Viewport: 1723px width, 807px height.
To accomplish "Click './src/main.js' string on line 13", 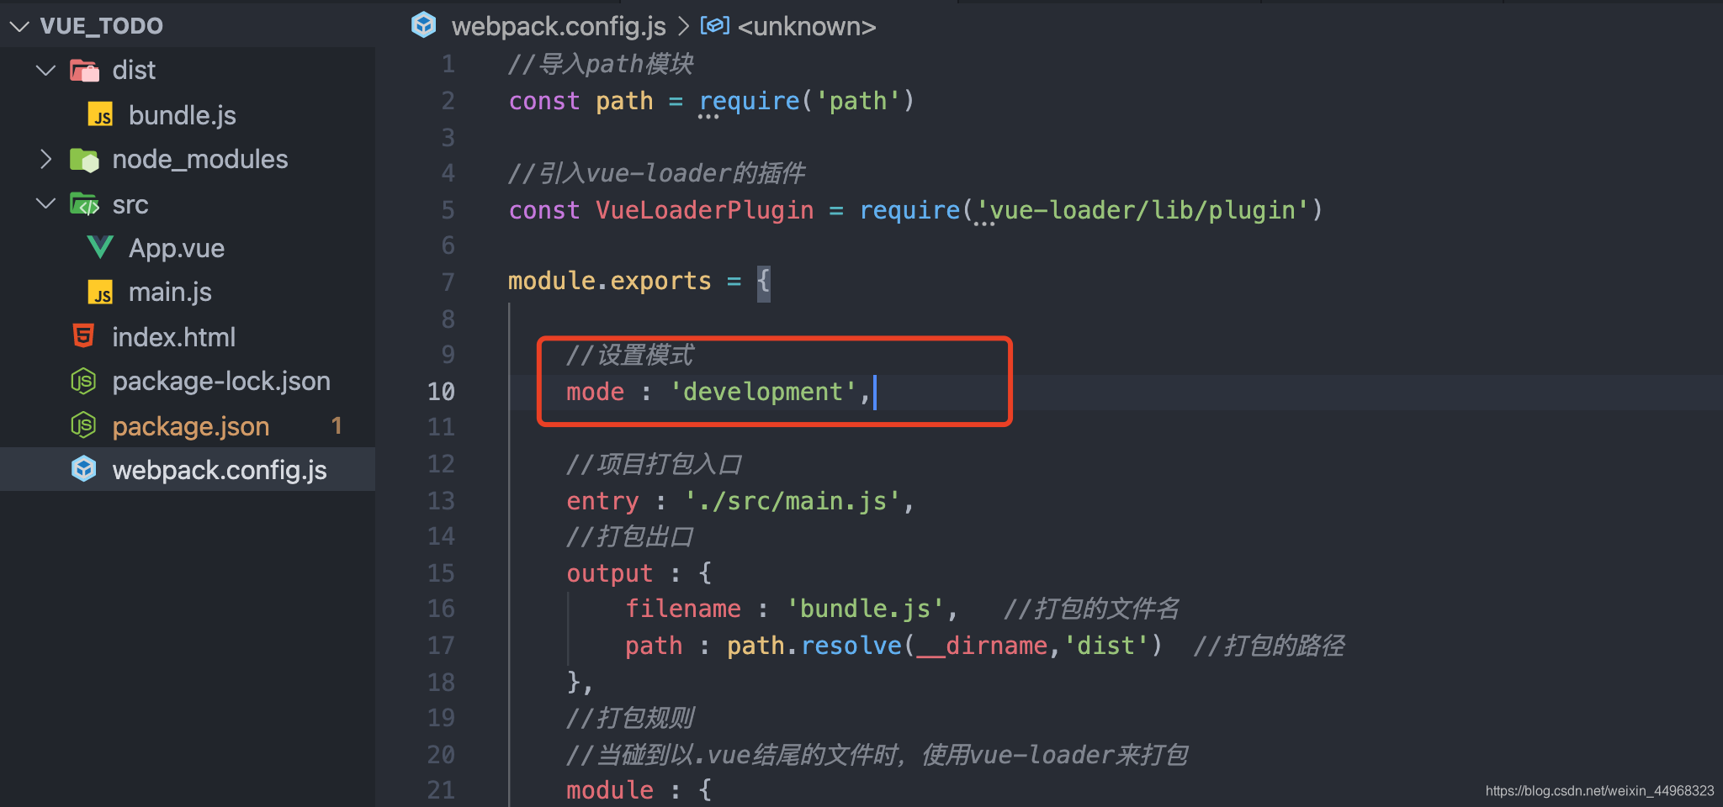I will tap(793, 501).
